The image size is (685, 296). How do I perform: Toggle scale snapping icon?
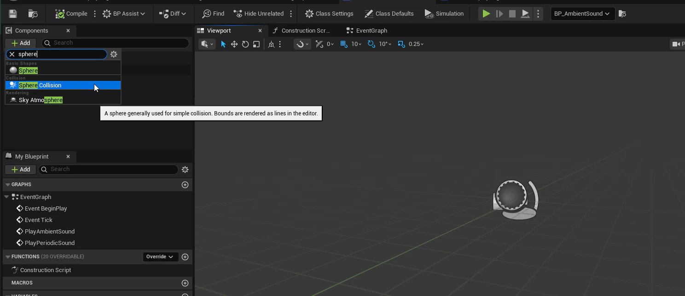401,44
